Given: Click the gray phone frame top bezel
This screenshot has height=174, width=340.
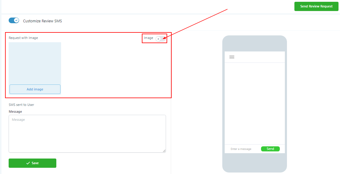Looking at the screenshot, I should [254, 43].
